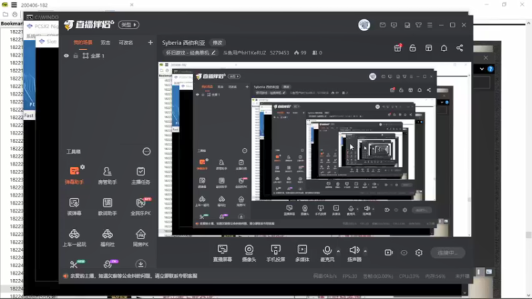This screenshot has width=532, height=299.
Task: Click the share icon in header
Action: coord(460,48)
